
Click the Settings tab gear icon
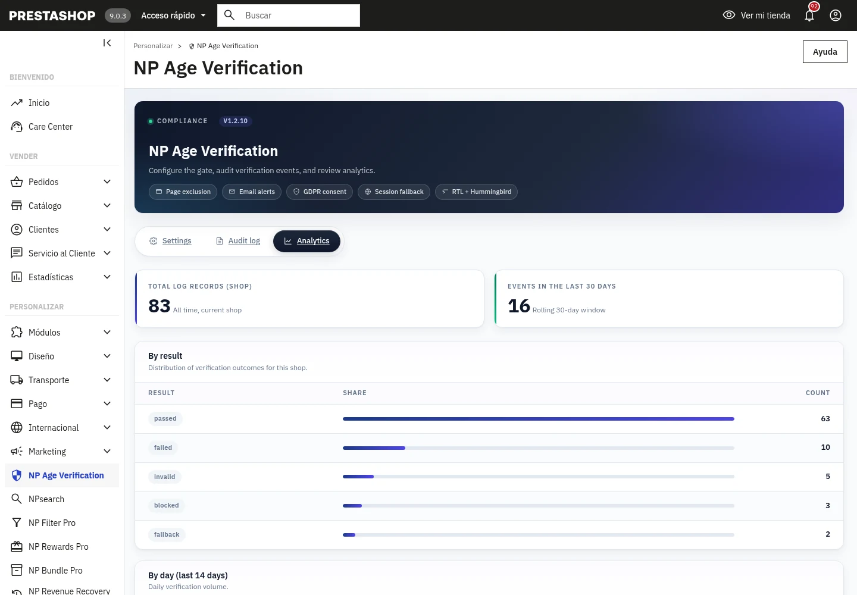(154, 241)
